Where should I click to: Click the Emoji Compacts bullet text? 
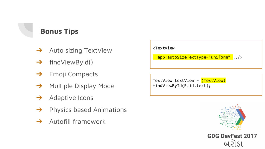(73, 74)
